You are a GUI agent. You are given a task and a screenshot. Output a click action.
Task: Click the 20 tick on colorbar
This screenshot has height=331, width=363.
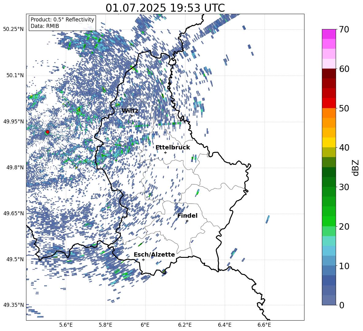click(344, 226)
